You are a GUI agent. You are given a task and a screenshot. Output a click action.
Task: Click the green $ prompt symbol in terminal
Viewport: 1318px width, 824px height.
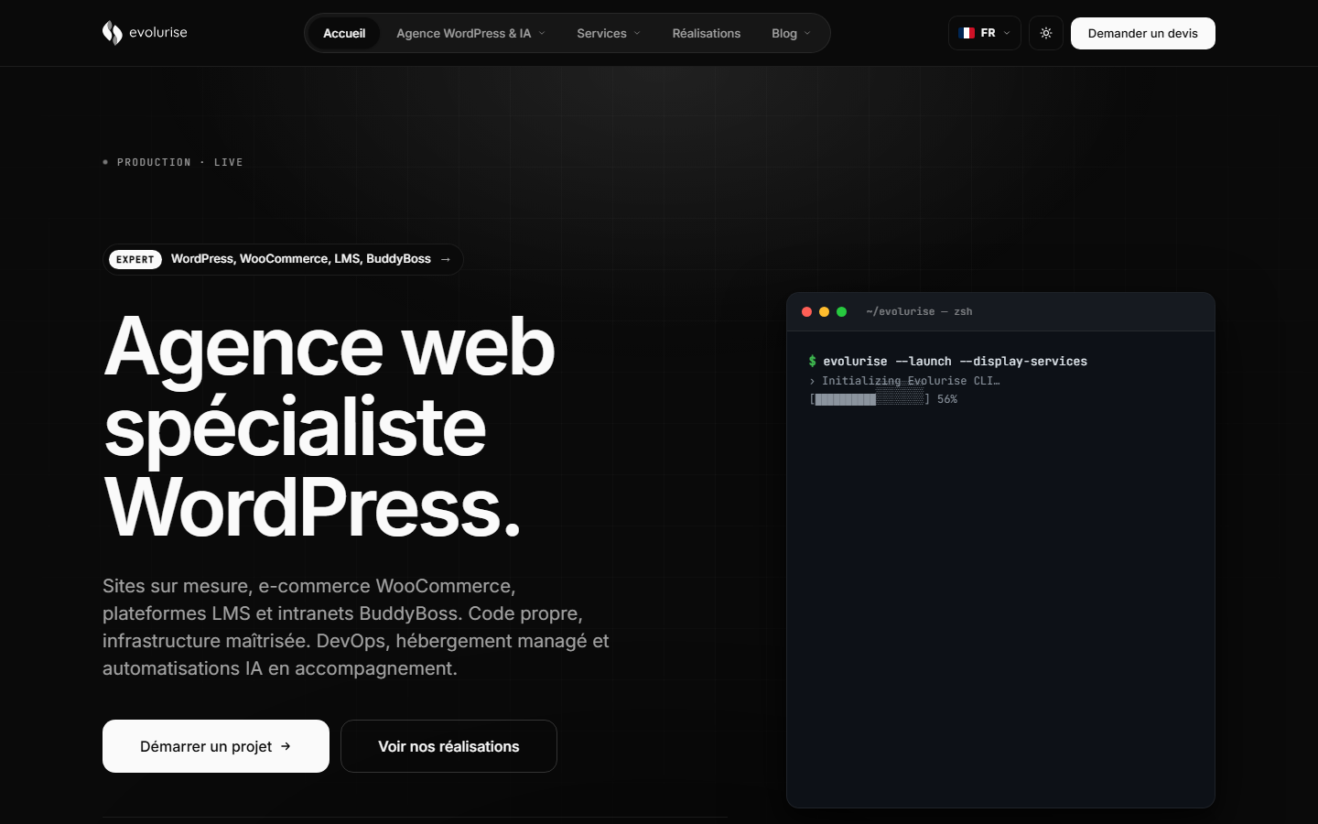(812, 362)
